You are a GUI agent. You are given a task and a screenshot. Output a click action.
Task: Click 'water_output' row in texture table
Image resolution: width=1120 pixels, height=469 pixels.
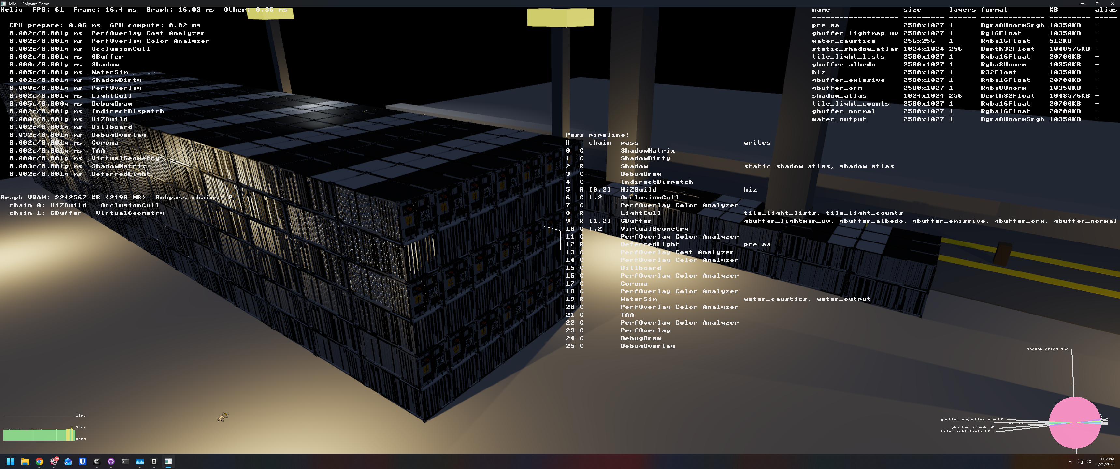pos(956,119)
